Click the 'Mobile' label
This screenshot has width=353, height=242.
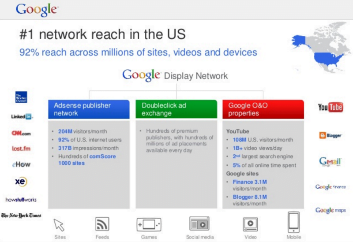click(x=293, y=237)
